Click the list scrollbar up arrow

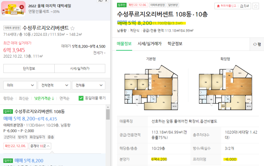(108, 107)
